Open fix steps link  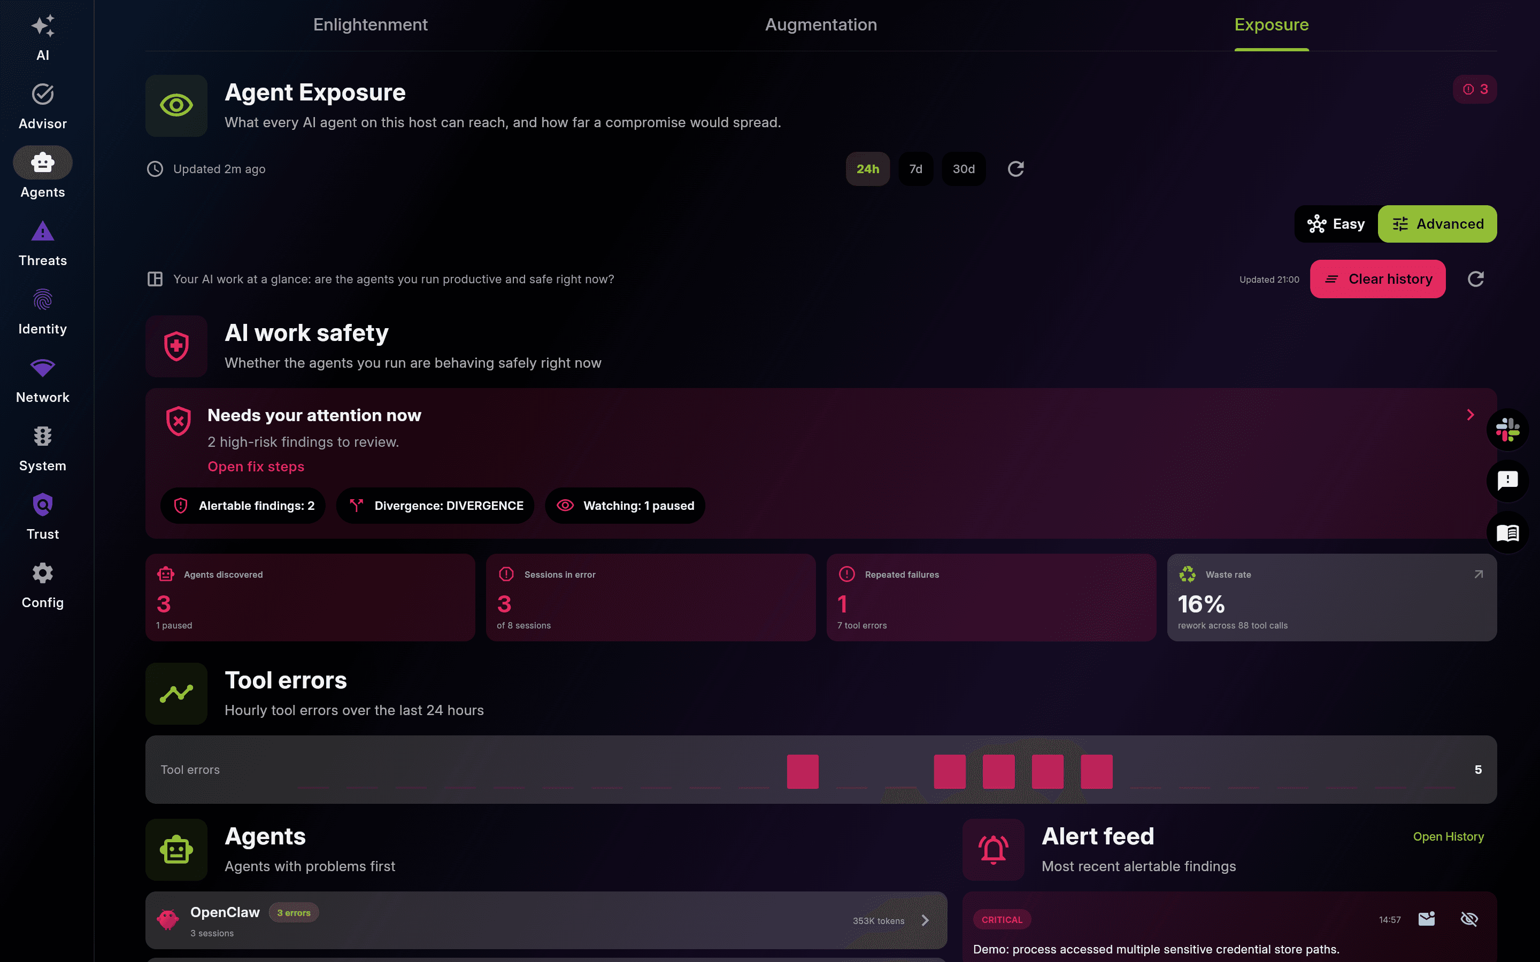point(256,467)
